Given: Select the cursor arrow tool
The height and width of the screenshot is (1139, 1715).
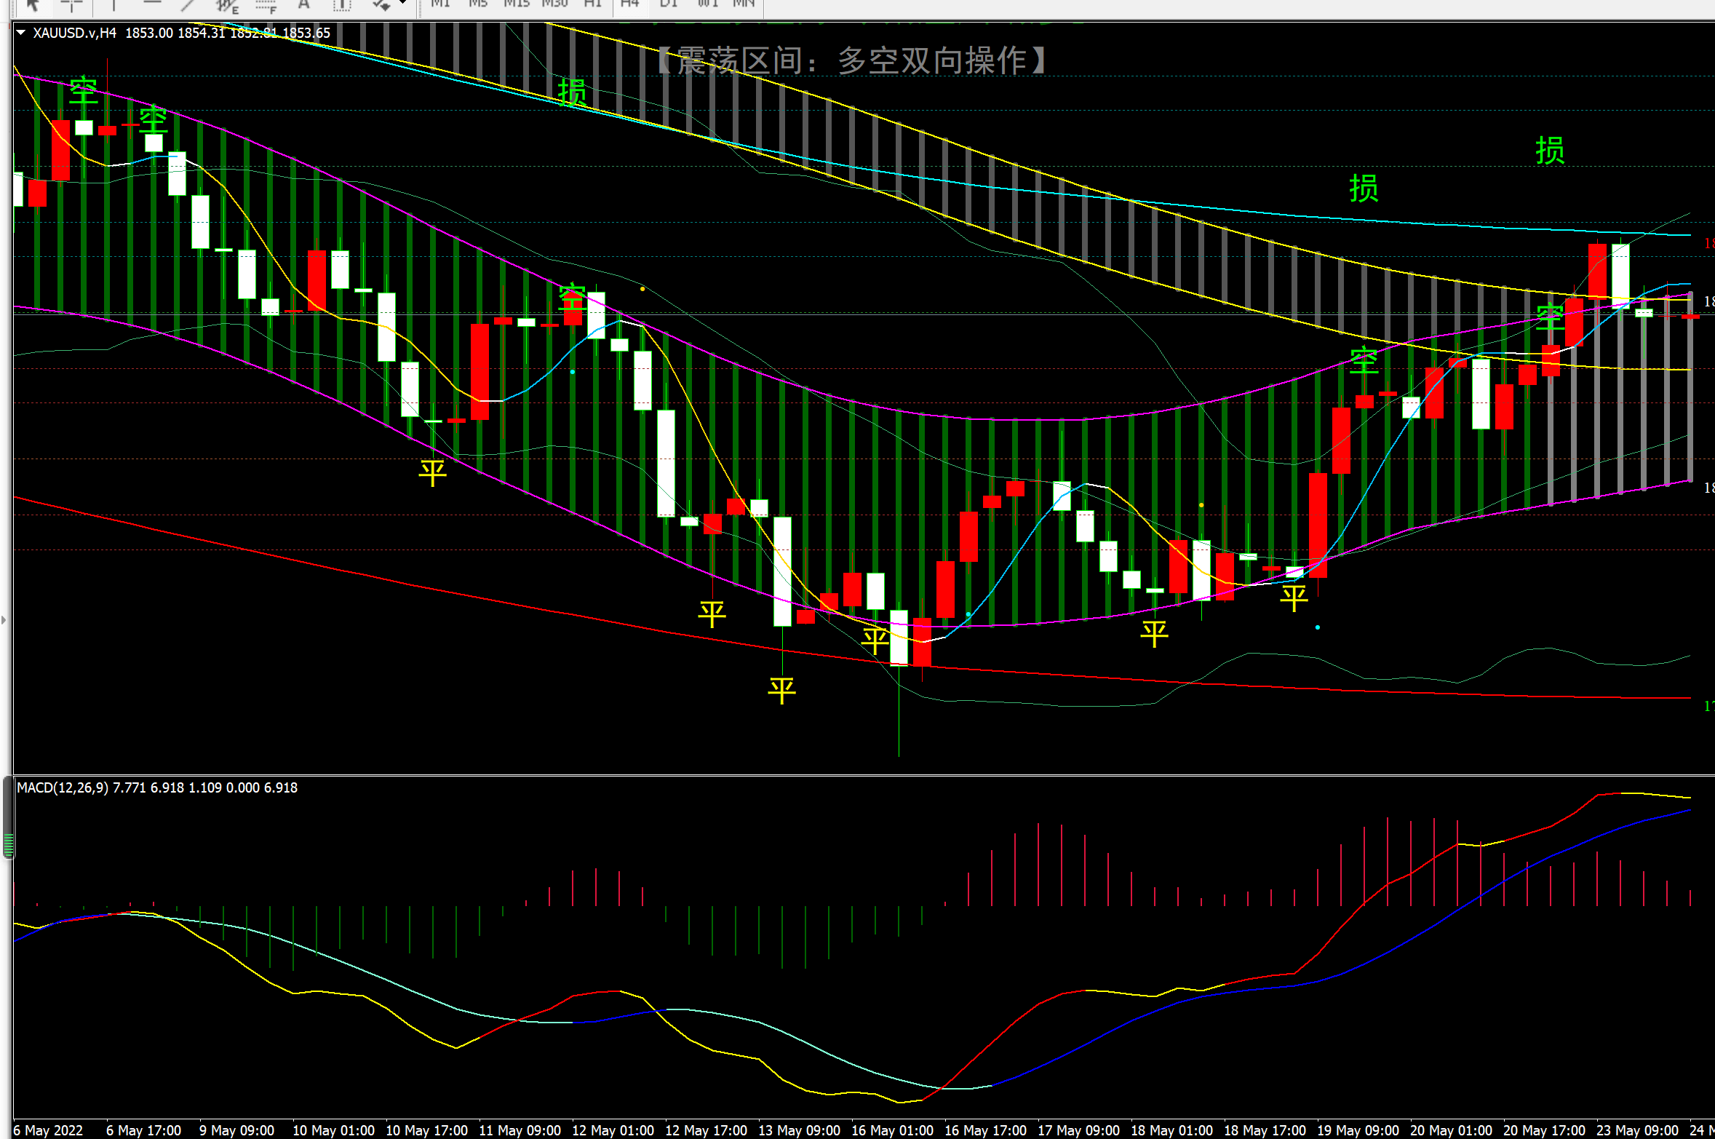Looking at the screenshot, I should click(32, 4).
